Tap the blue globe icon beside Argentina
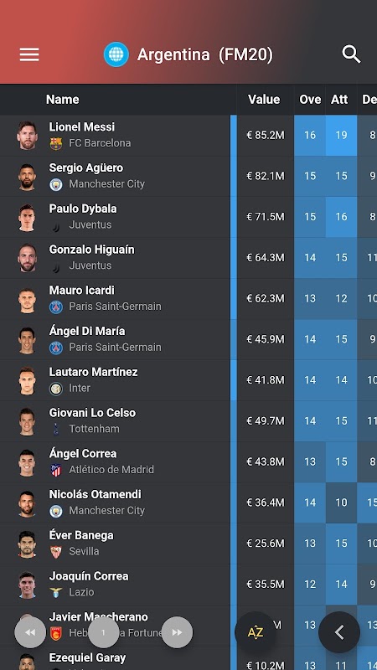The height and width of the screenshot is (670, 377). [x=116, y=54]
